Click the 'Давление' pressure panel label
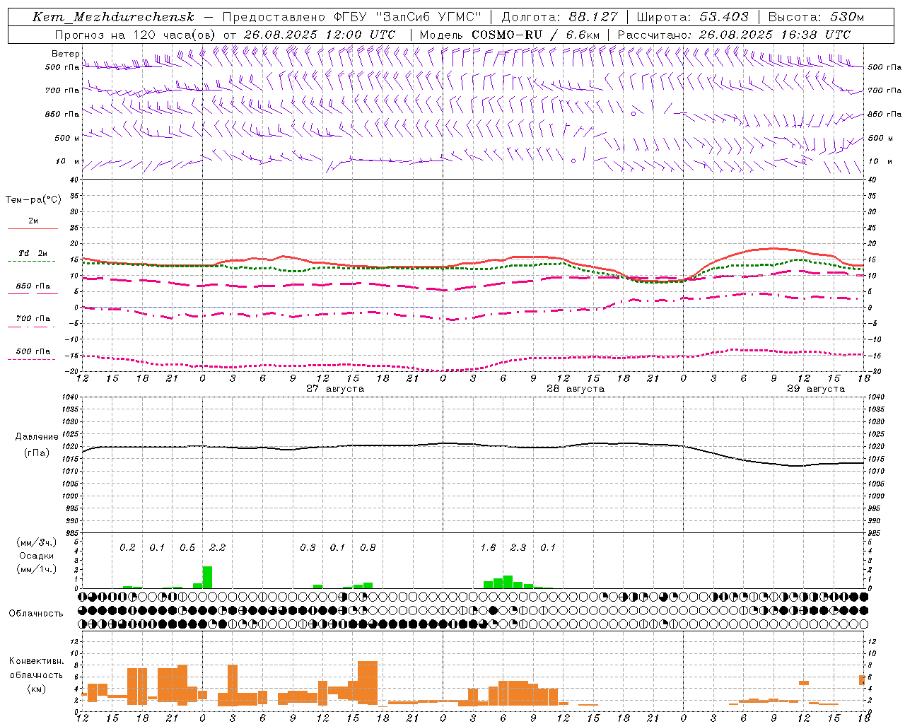 [37, 437]
